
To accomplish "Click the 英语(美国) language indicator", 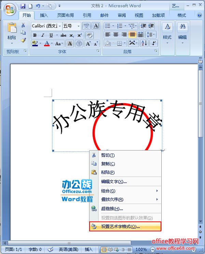I will click(x=68, y=249).
